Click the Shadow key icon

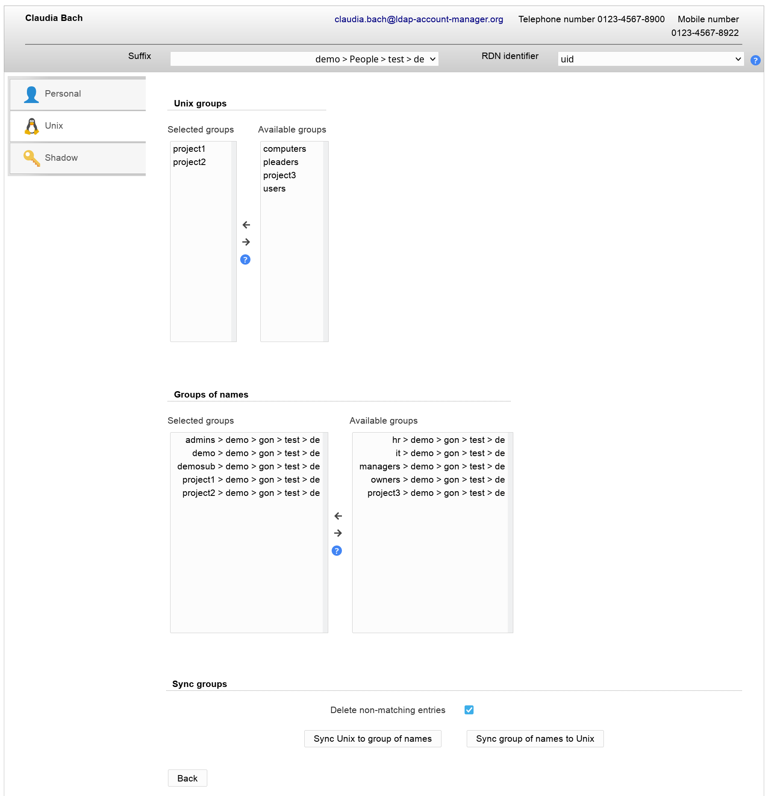(31, 158)
